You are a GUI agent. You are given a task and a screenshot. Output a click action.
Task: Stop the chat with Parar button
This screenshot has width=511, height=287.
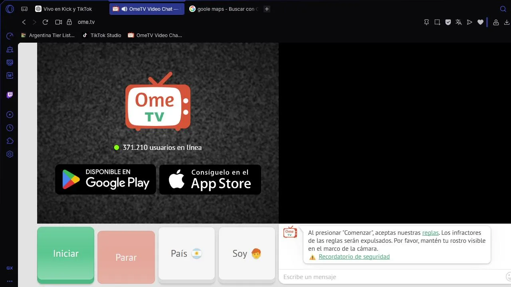point(126,258)
